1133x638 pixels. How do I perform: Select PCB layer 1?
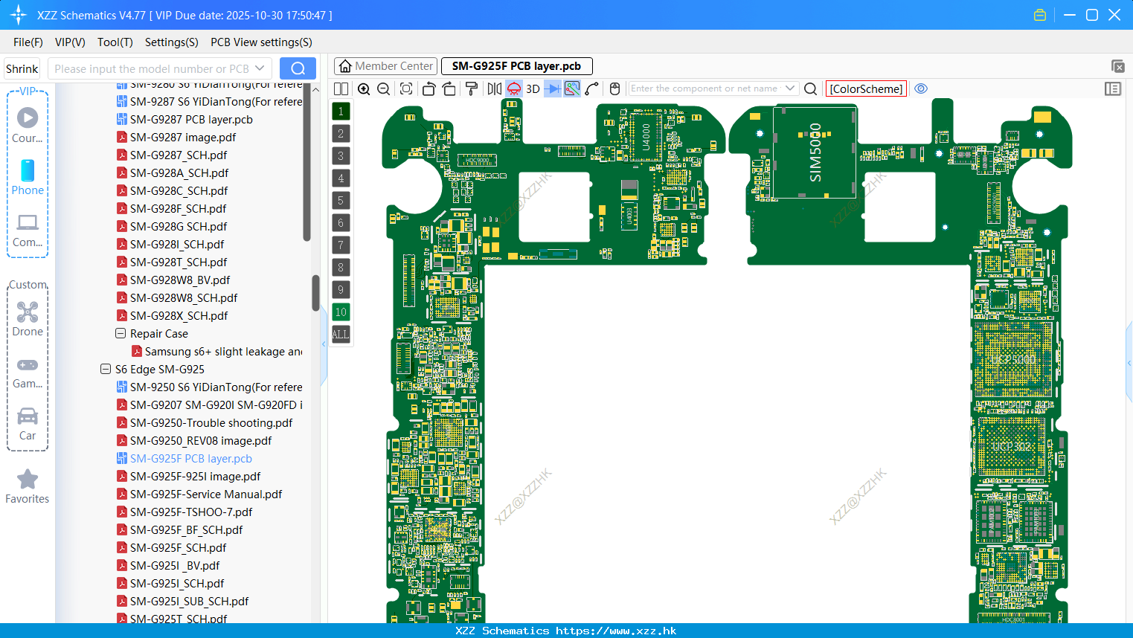341,112
